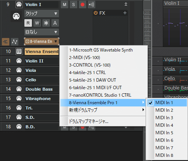The width and height of the screenshot is (188, 161).
Task: Expand the 新規ドラムマップ submenu arrow
Action: pos(143,110)
